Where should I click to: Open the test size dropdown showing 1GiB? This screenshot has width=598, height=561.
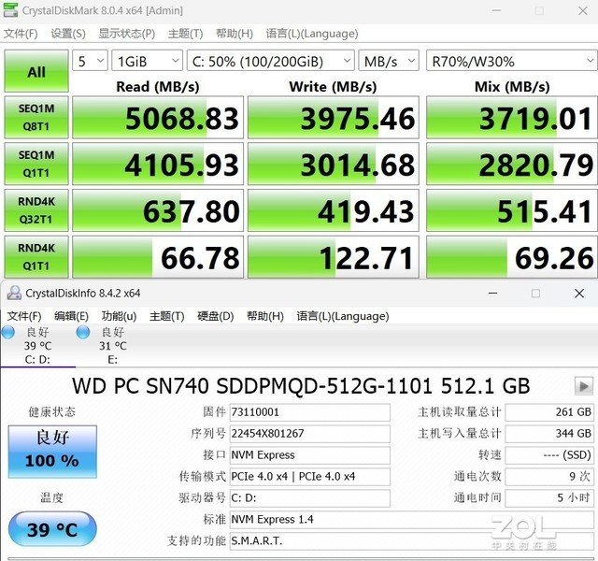(148, 61)
